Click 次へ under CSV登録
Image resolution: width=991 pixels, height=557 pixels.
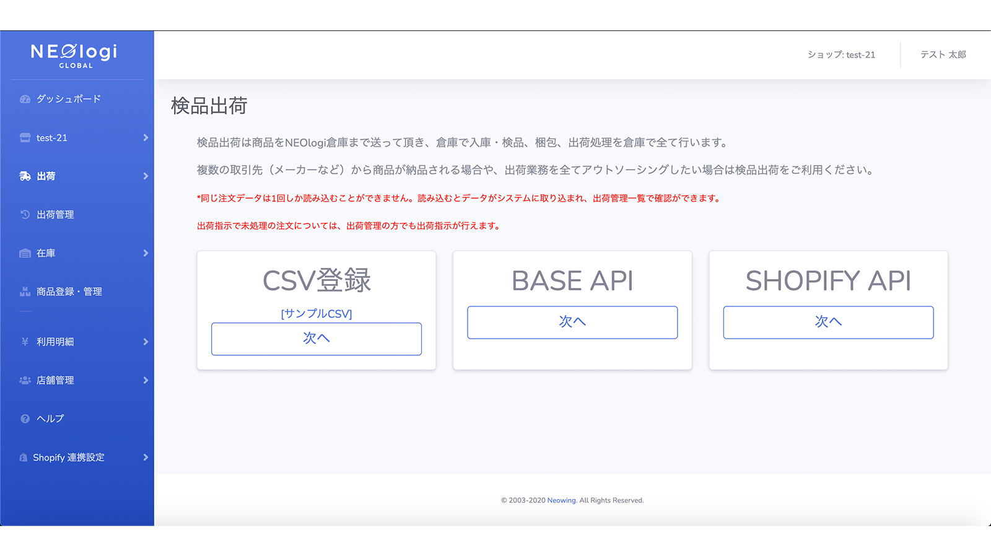317,339
